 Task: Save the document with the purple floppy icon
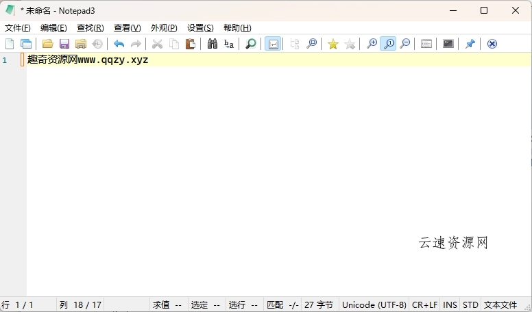[64, 44]
